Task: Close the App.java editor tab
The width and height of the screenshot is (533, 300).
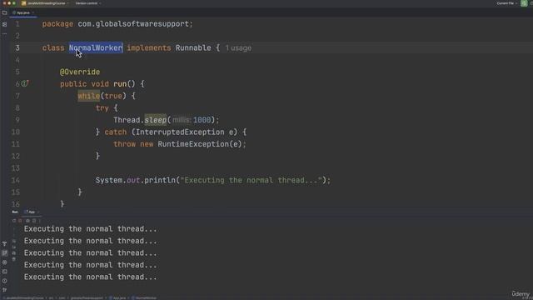Action: coord(33,12)
